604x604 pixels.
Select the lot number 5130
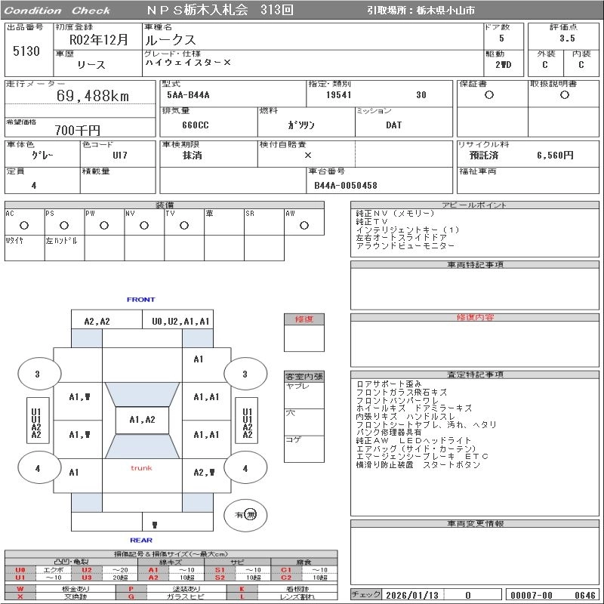tap(26, 51)
